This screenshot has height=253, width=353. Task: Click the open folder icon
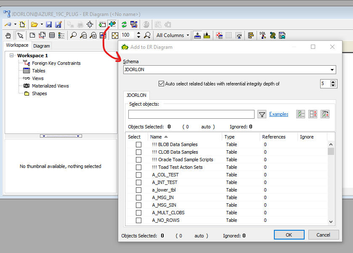click(x=34, y=24)
